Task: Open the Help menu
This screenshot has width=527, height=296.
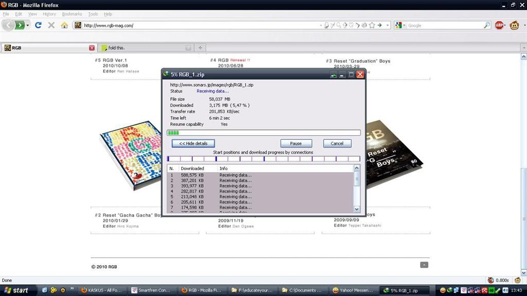Action: pos(108,14)
